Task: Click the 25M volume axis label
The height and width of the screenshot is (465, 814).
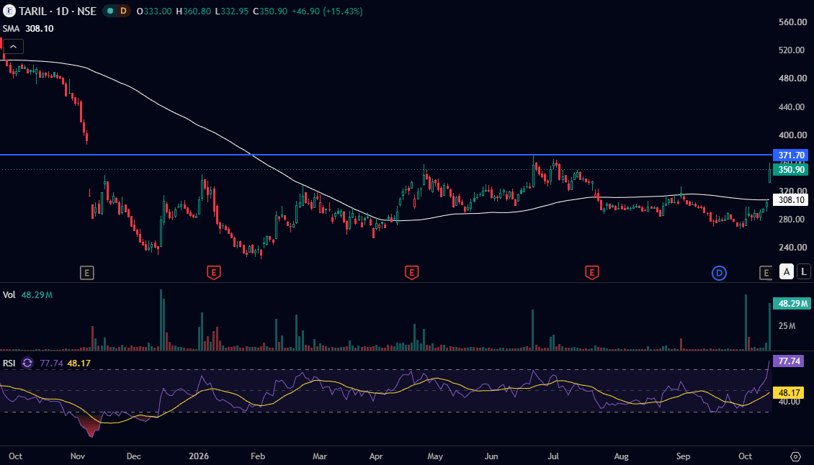Action: [x=787, y=326]
